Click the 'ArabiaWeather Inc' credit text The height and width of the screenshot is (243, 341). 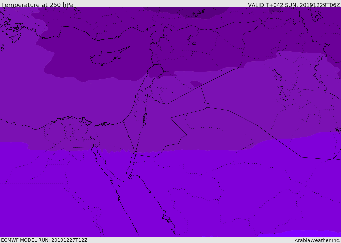coord(317,240)
